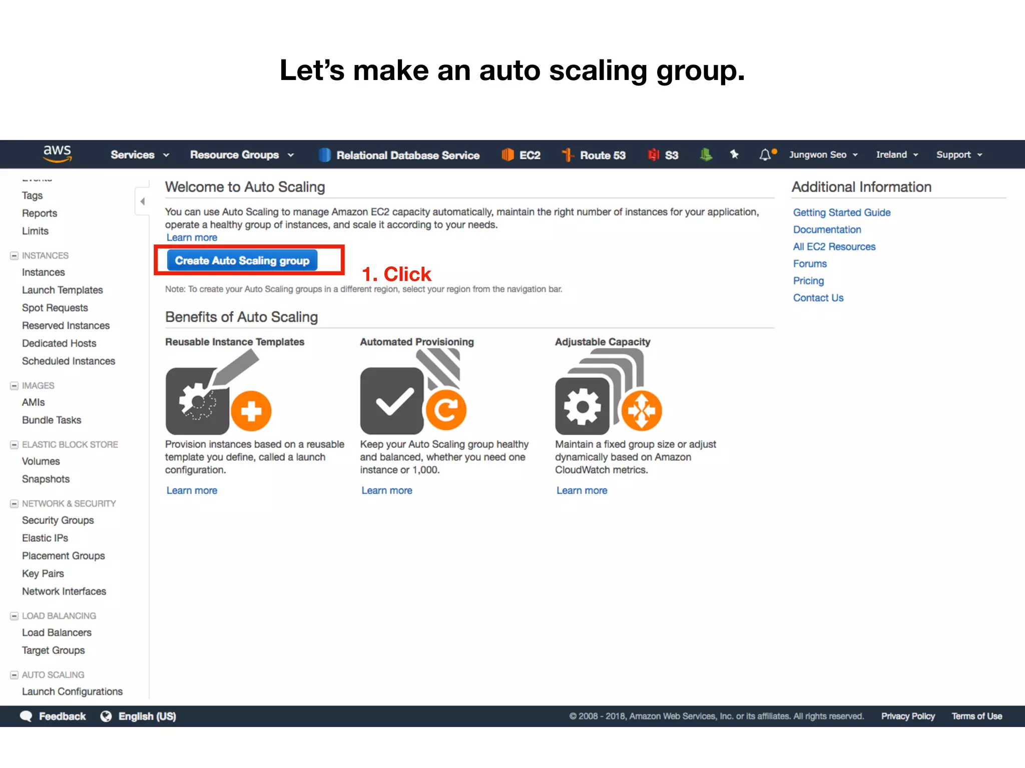Image resolution: width=1025 pixels, height=768 pixels.
Task: Open the Documentation link
Action: pyautogui.click(x=827, y=229)
